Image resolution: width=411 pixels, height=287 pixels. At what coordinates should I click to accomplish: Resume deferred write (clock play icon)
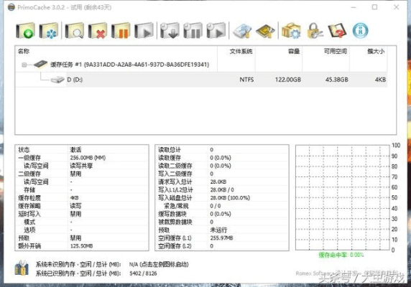point(216,31)
